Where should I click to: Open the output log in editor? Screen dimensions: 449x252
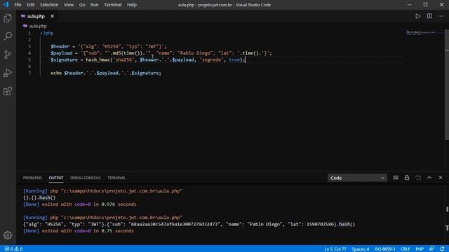(418, 178)
